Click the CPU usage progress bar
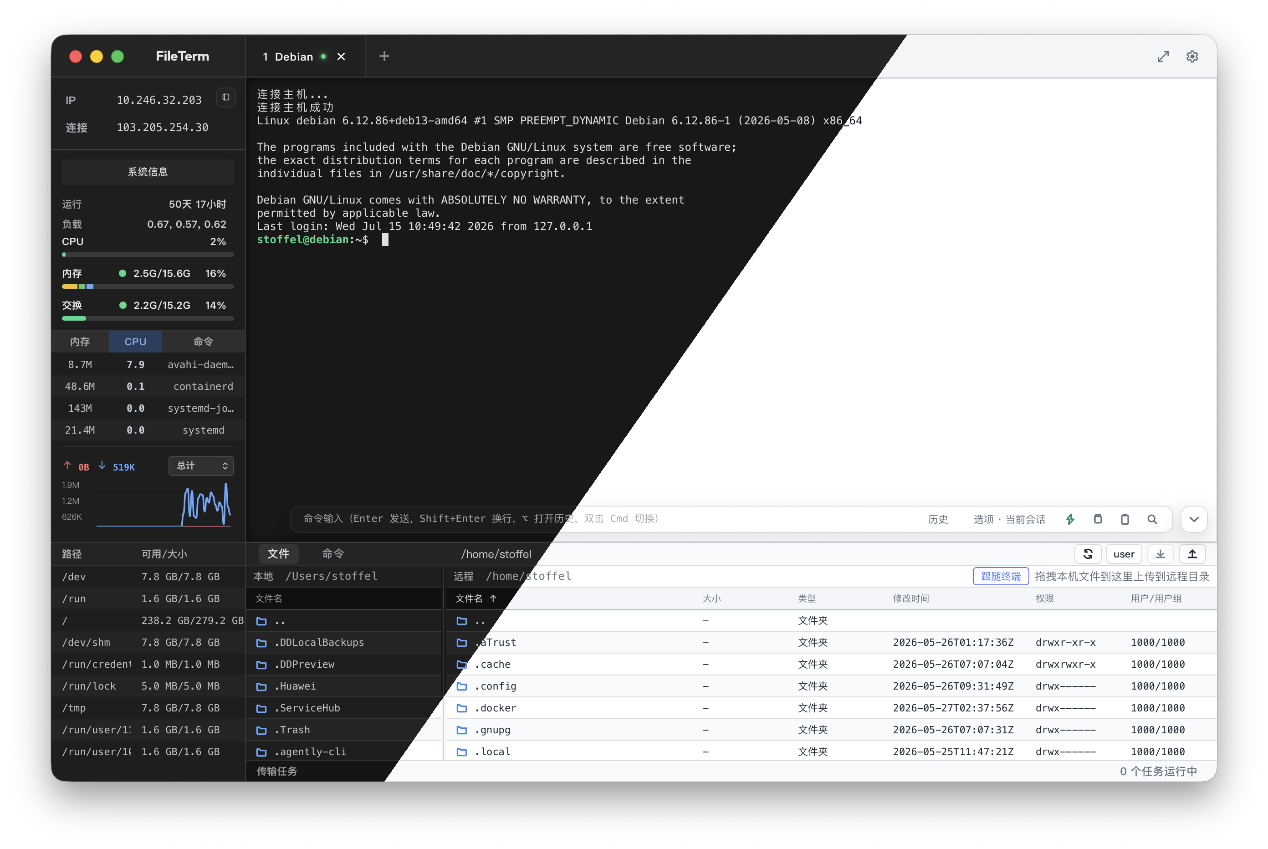Screen dimensions: 1268x849 (x=148, y=255)
